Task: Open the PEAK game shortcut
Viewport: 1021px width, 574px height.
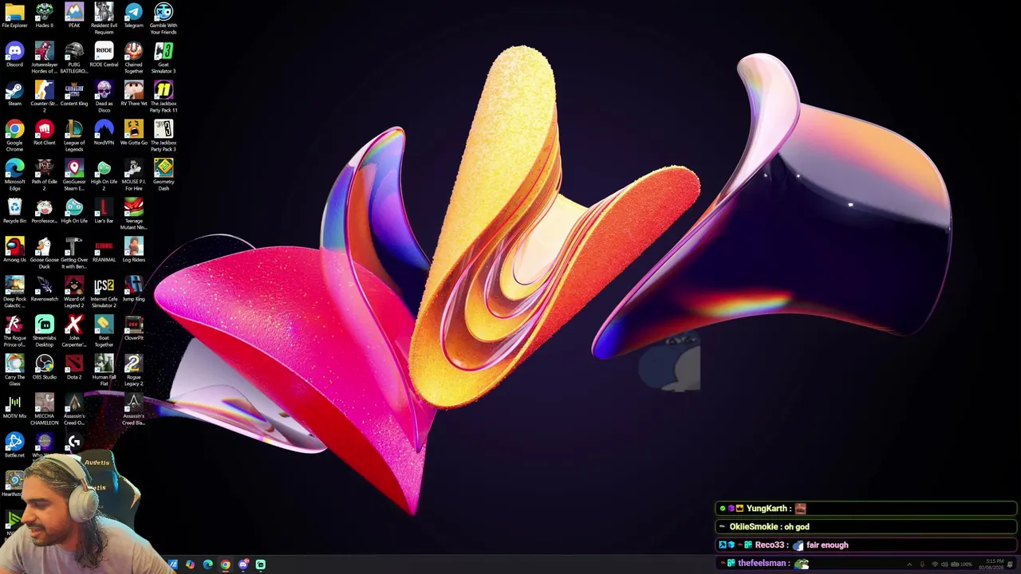Action: click(x=74, y=16)
